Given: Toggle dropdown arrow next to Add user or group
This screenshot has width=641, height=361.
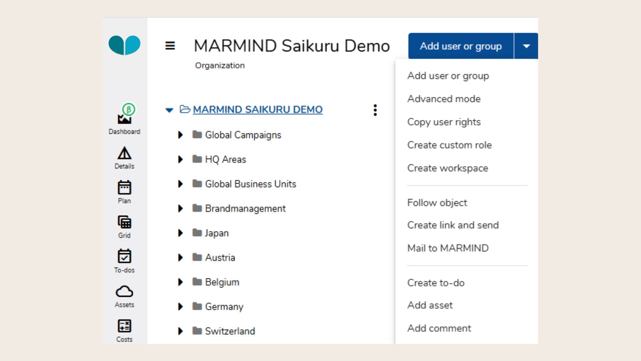Looking at the screenshot, I should click(526, 46).
